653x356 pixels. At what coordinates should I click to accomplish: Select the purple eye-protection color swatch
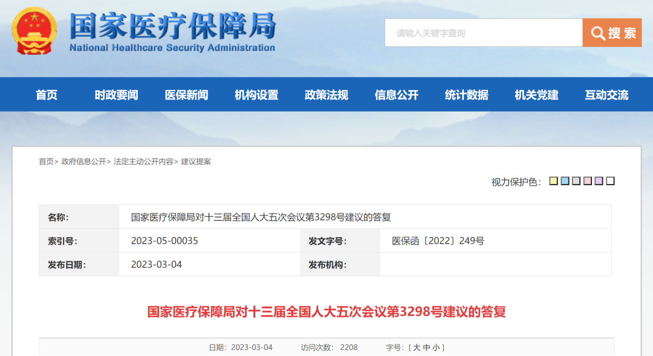coord(598,180)
